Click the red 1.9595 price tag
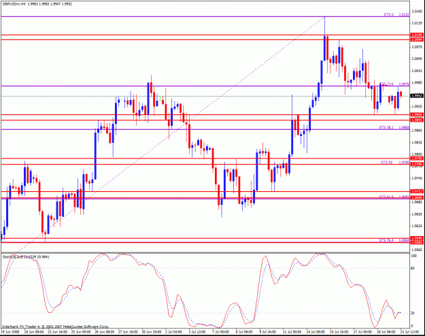The width and height of the screenshot is (425, 336). click(x=417, y=238)
